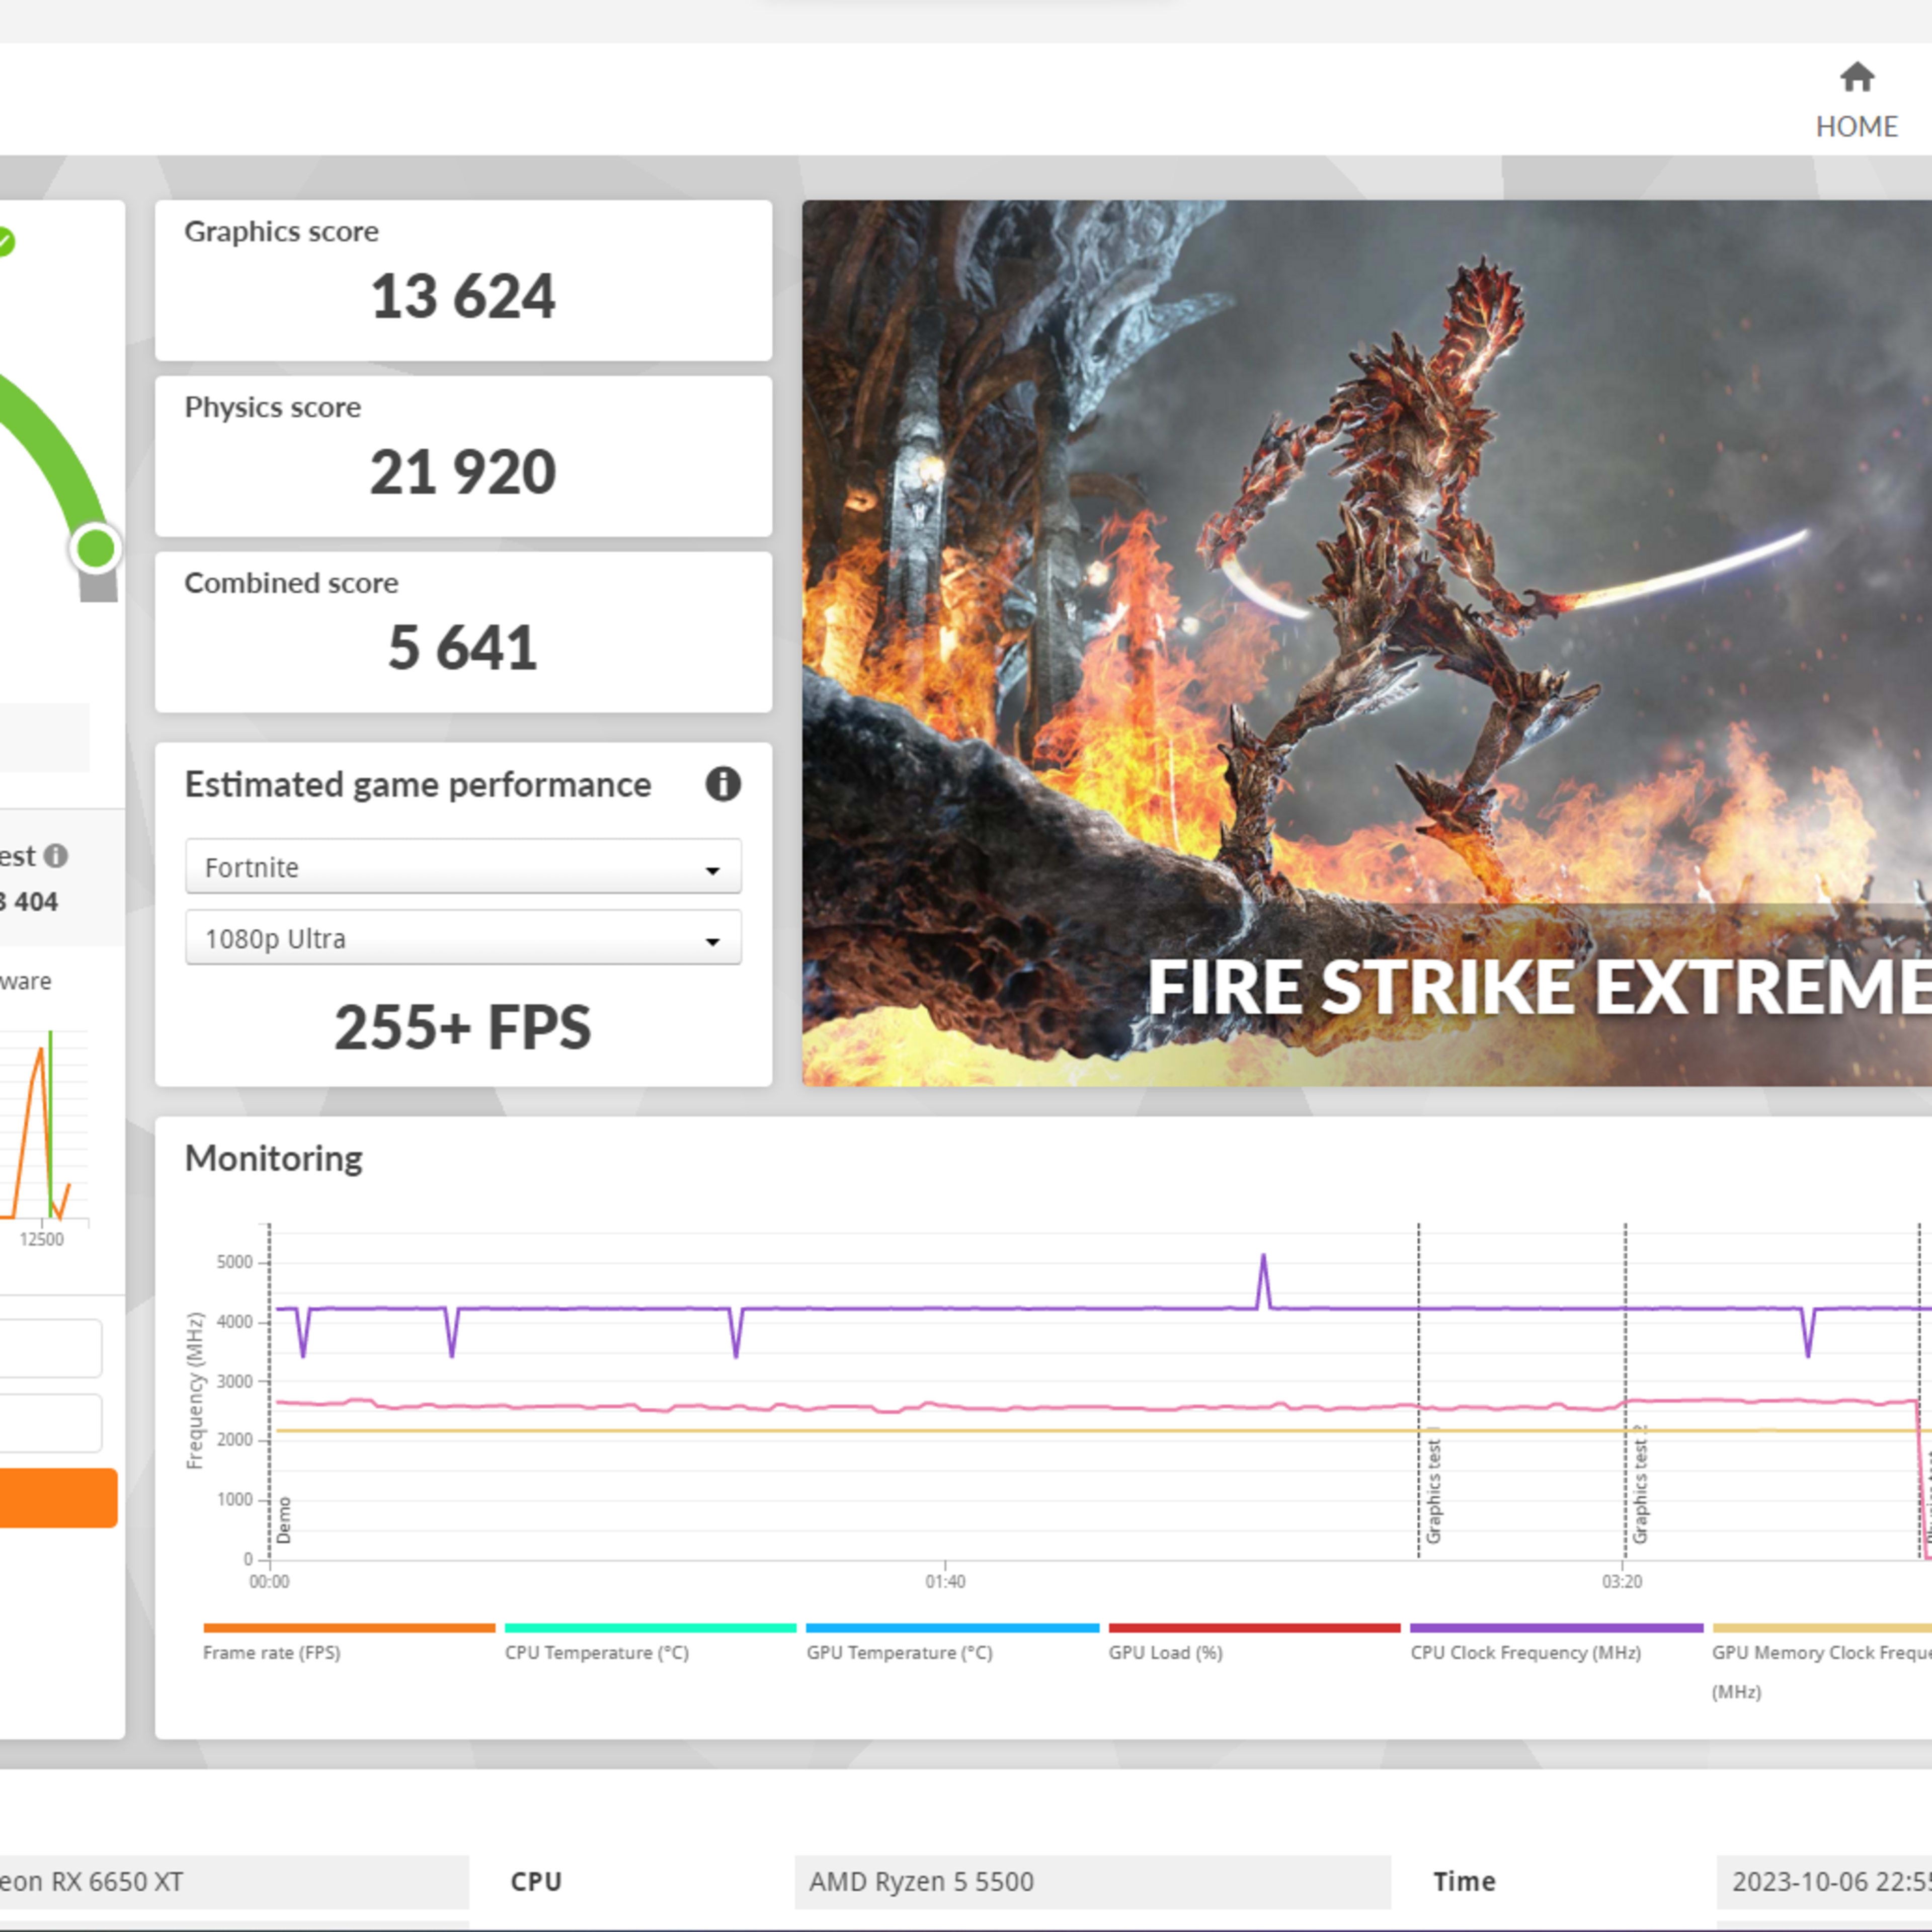Click the info icon next to 'est' score
Image resolution: width=1932 pixels, height=1932 pixels.
57,856
